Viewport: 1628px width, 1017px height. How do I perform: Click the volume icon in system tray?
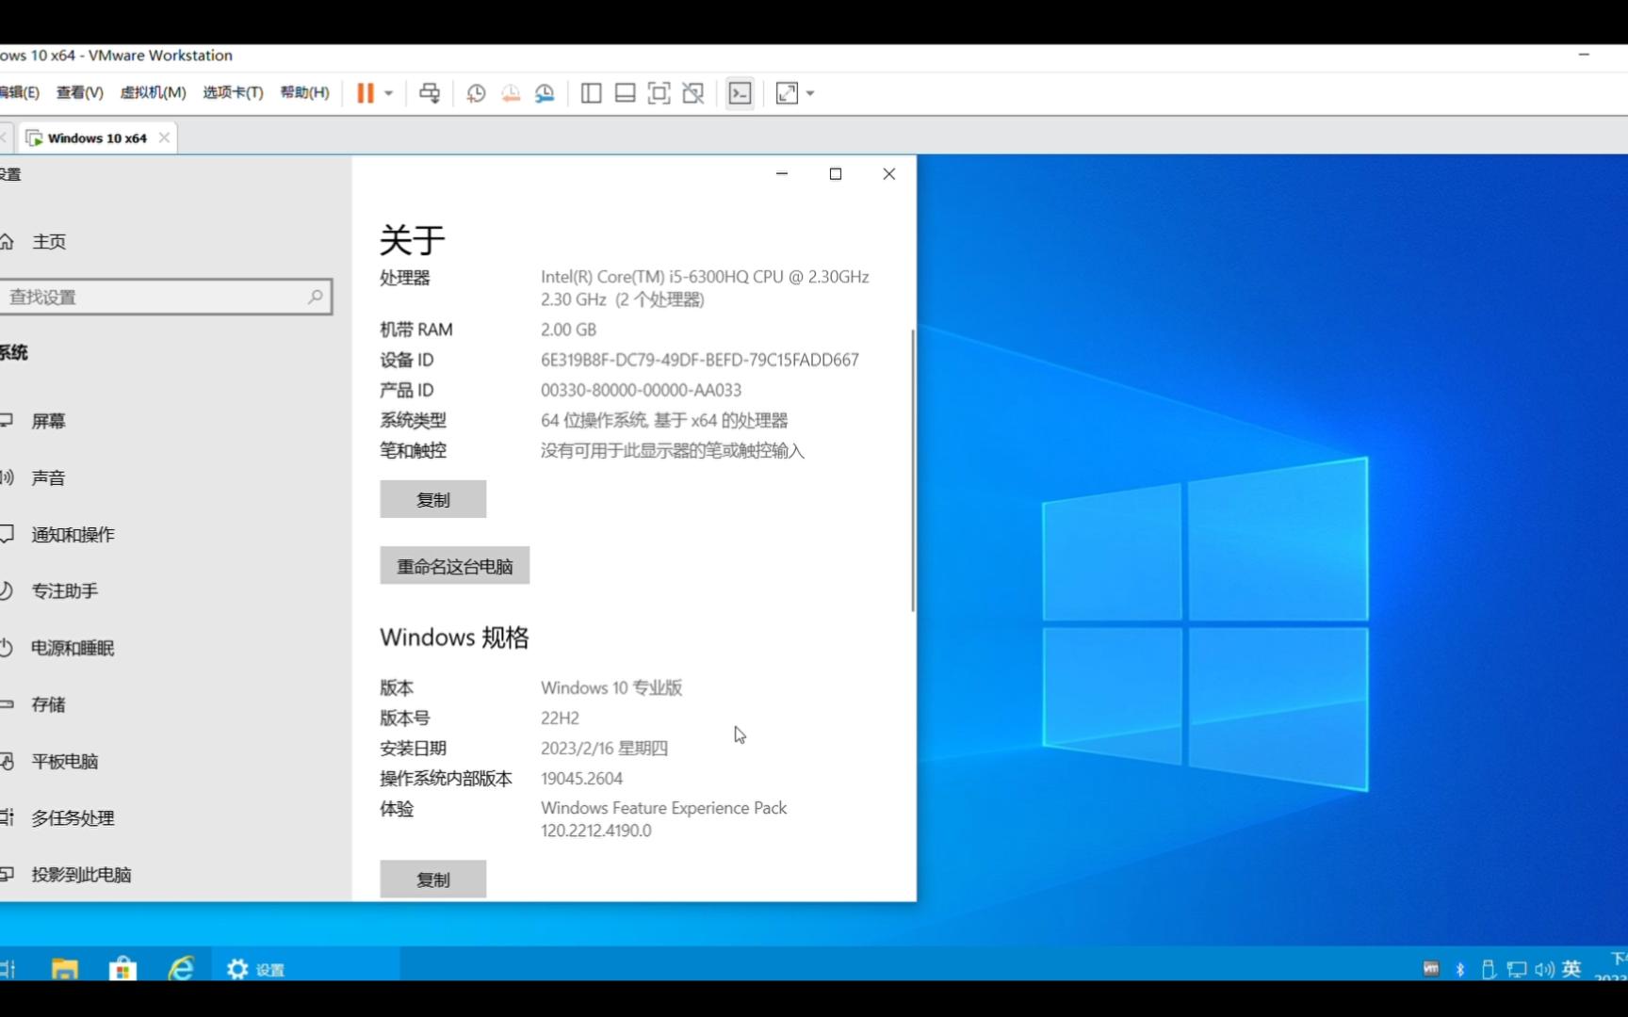[x=1543, y=968]
